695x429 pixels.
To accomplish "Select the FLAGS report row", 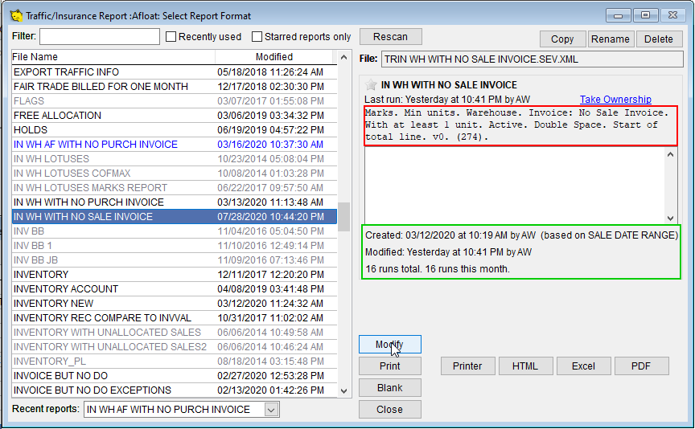I will 175,101.
